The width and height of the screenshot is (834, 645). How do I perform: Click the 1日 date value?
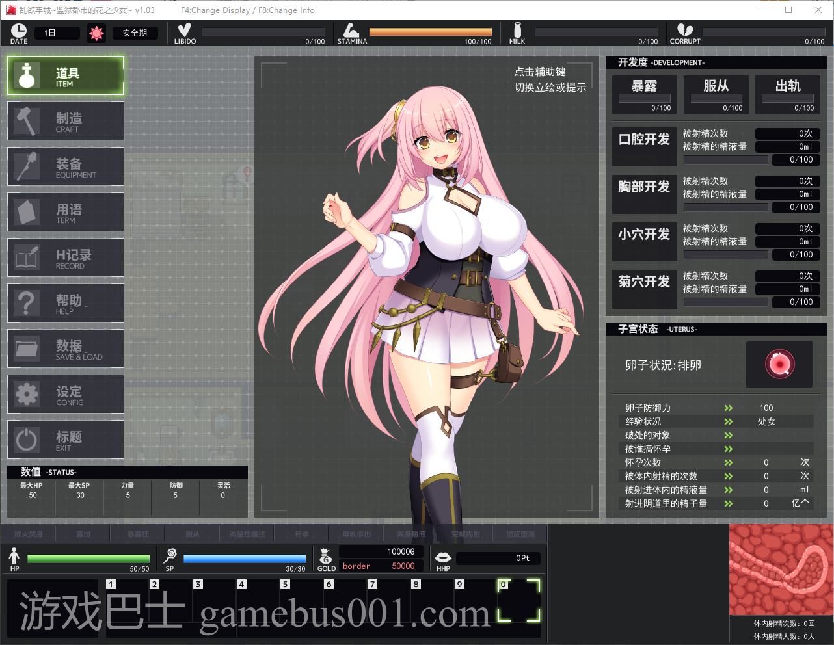tap(57, 33)
